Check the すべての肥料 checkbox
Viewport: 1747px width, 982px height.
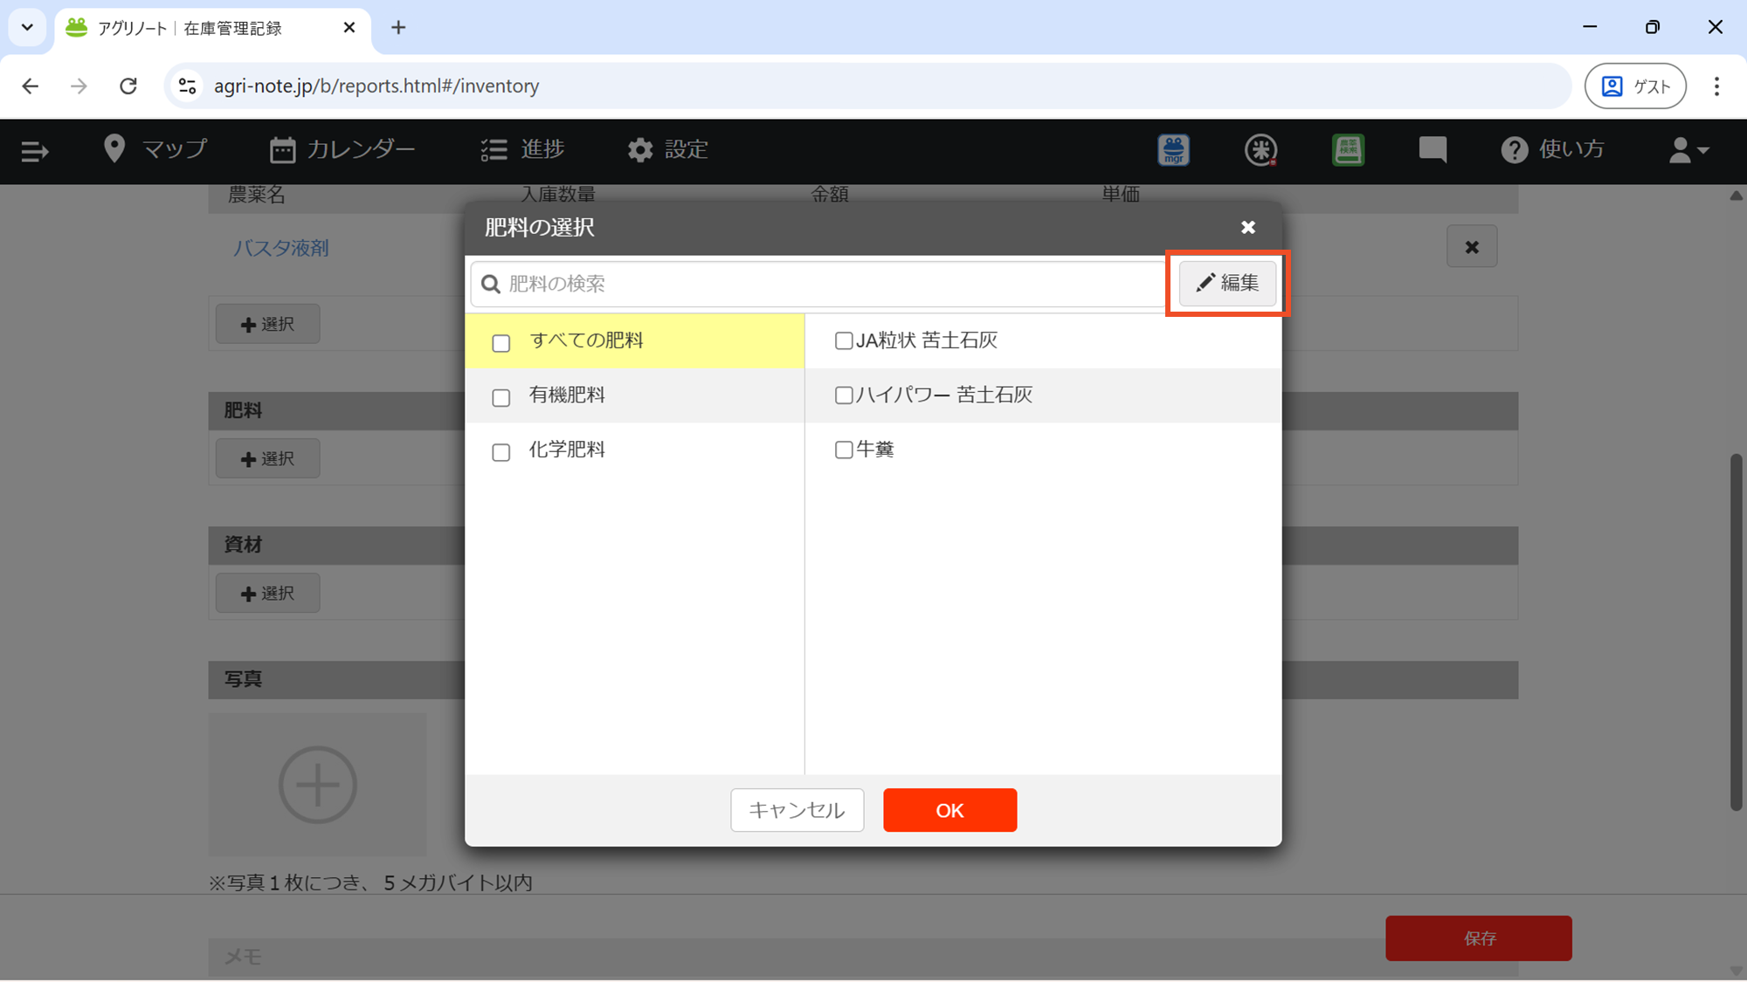tap(501, 343)
